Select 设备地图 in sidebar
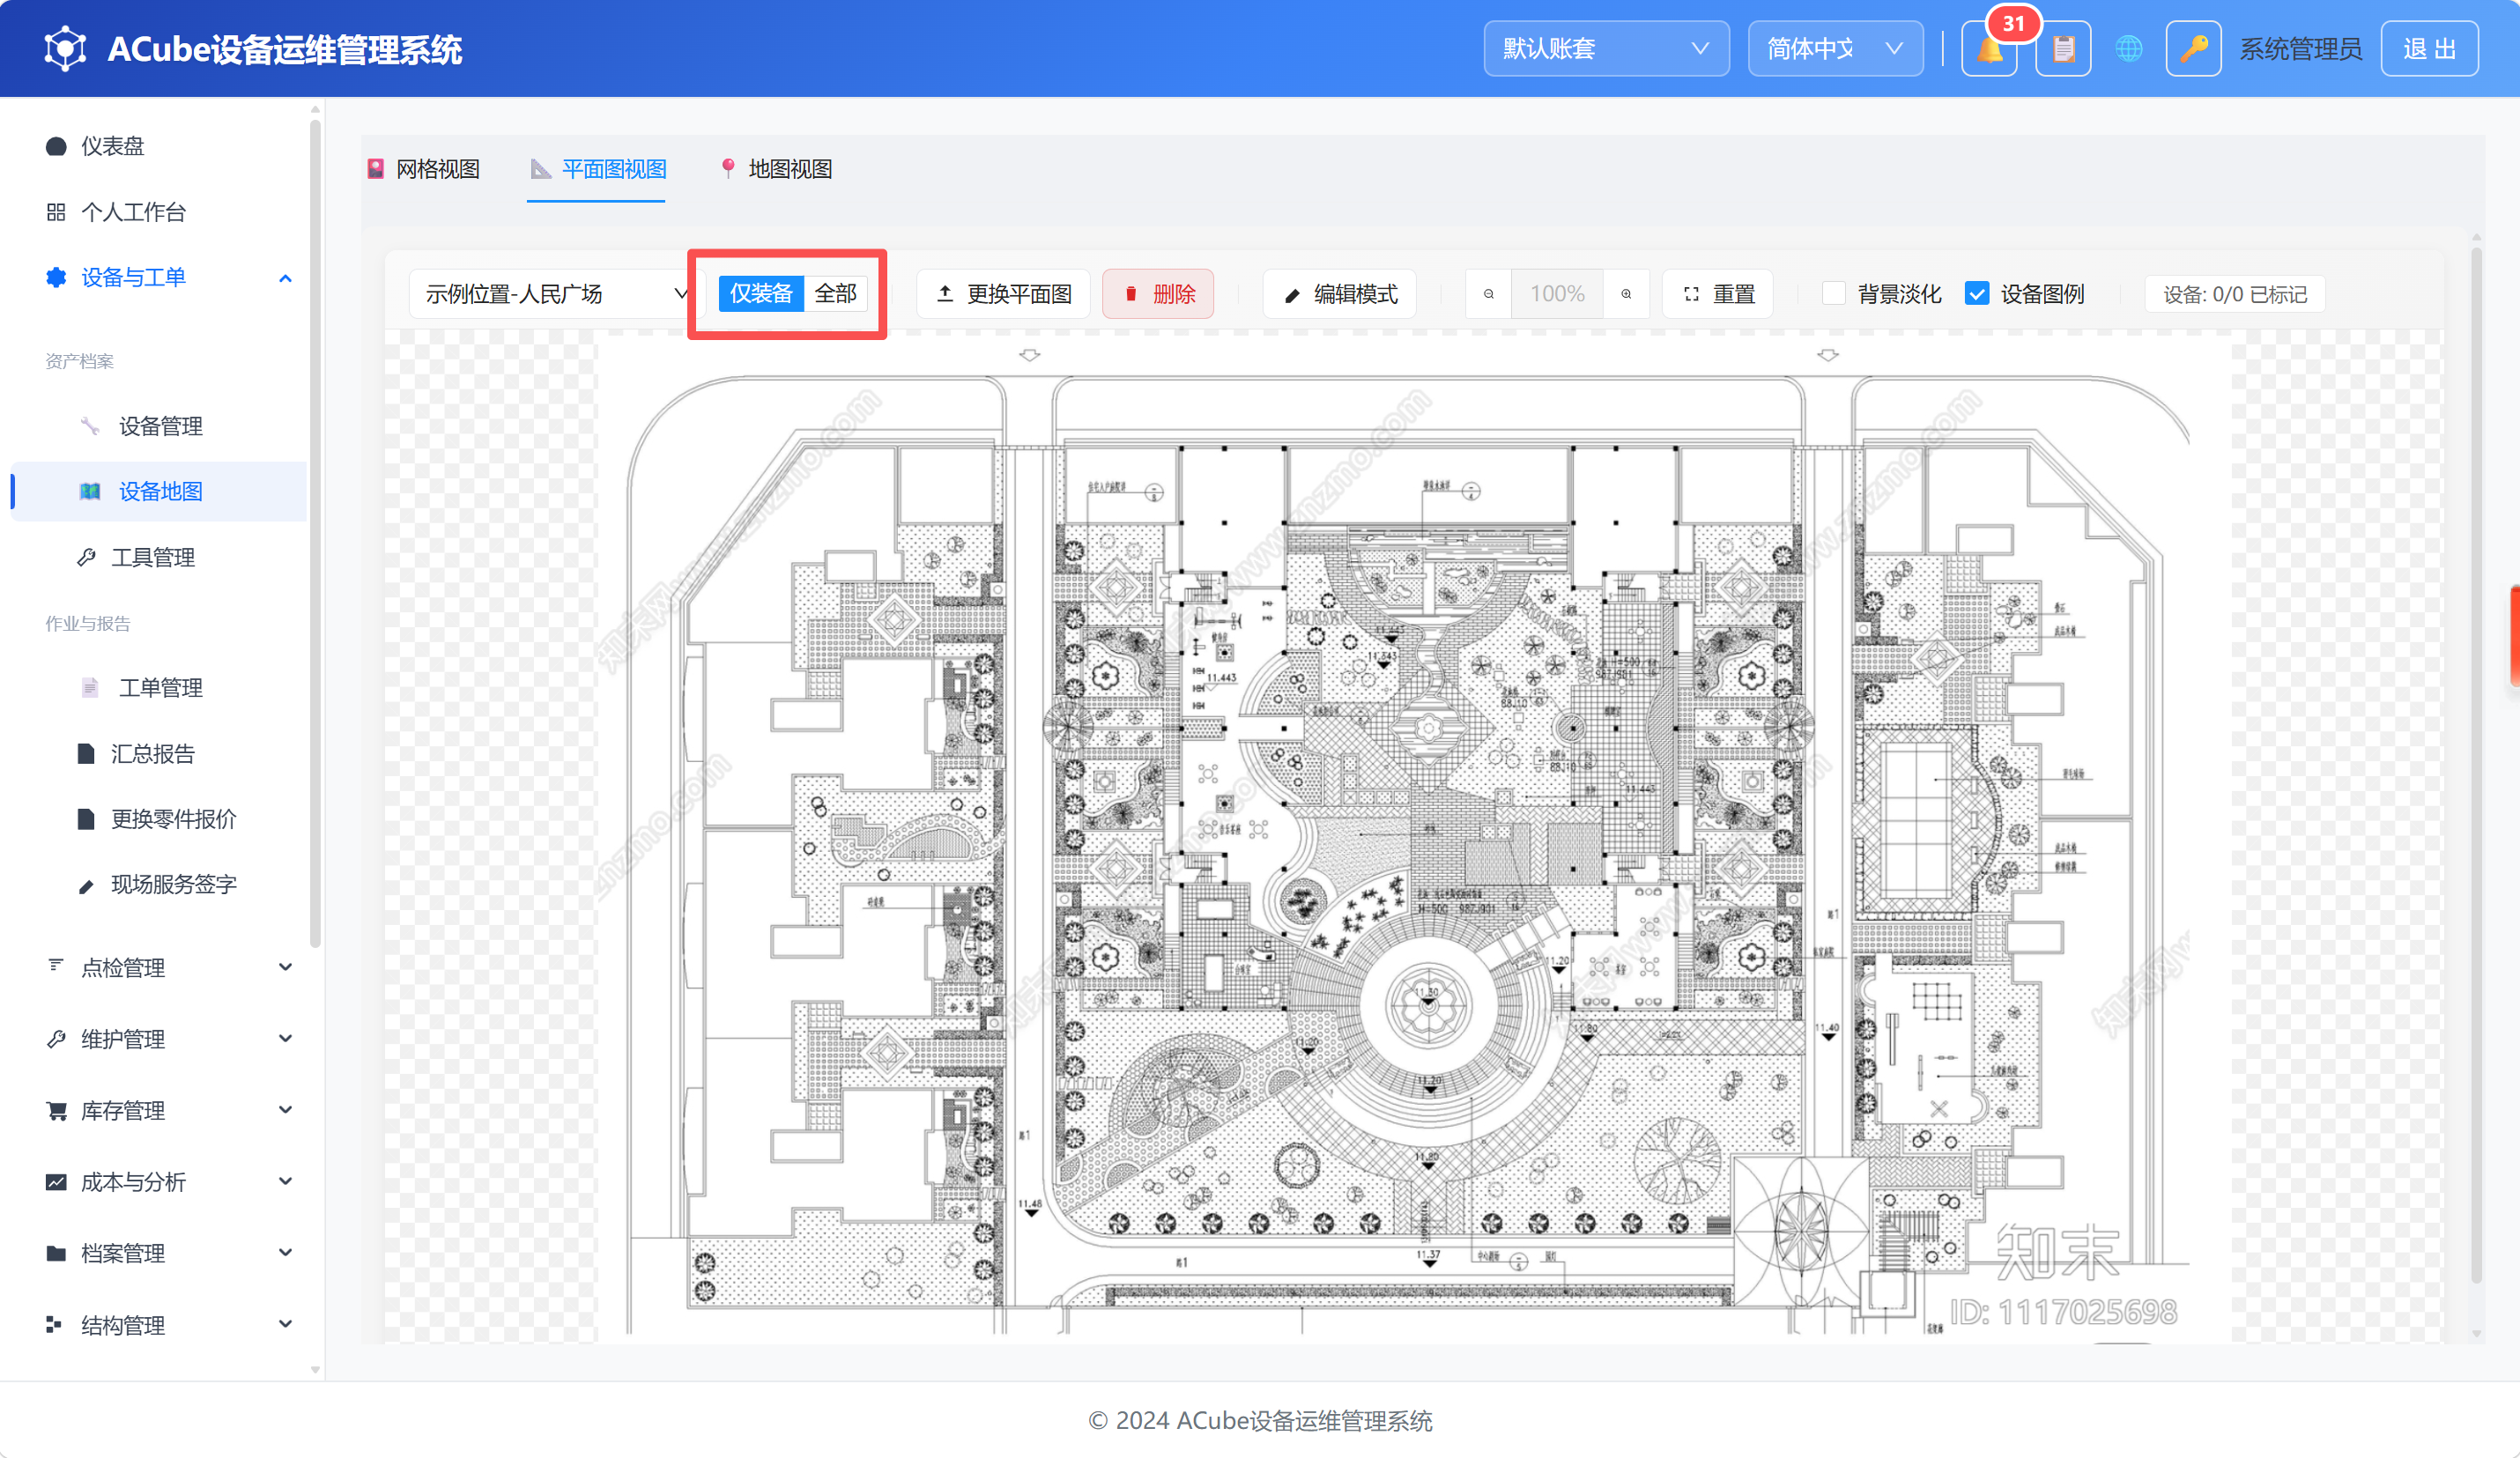Viewport: 2520px width, 1458px height. tap(160, 491)
